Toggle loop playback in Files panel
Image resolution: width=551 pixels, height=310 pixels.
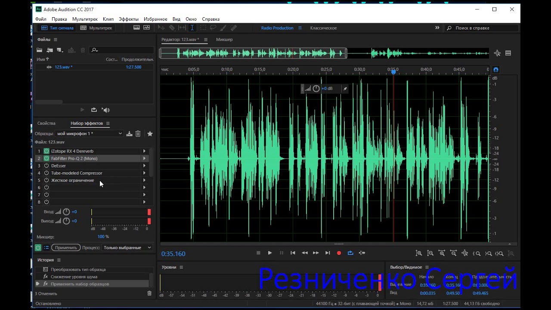94,110
